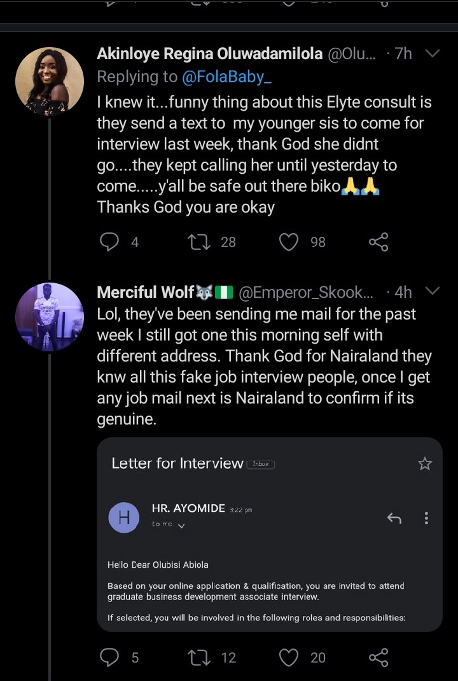Open the email three-dot options menu
458x681 pixels.
tap(426, 517)
